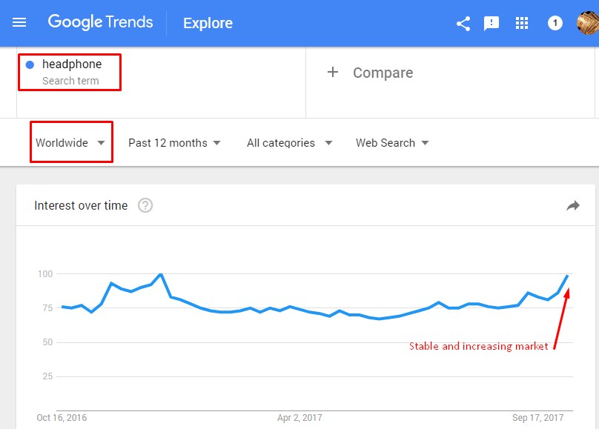
Task: Click the share icon in header
Action: (463, 23)
